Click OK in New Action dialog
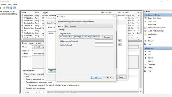Image resolution: width=172 pixels, height=97 pixels. click(96, 77)
